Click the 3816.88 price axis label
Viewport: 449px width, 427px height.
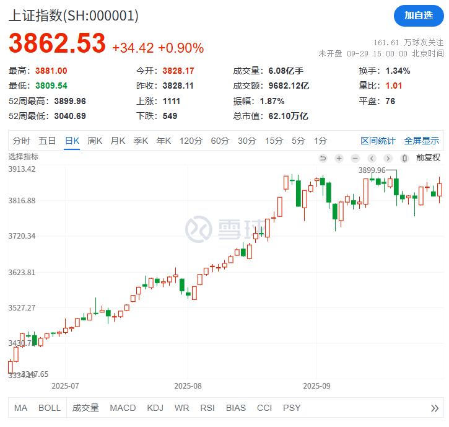22,201
